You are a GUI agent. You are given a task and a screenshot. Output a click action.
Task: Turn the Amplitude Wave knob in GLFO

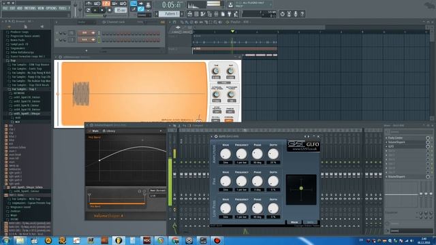pos(225,154)
